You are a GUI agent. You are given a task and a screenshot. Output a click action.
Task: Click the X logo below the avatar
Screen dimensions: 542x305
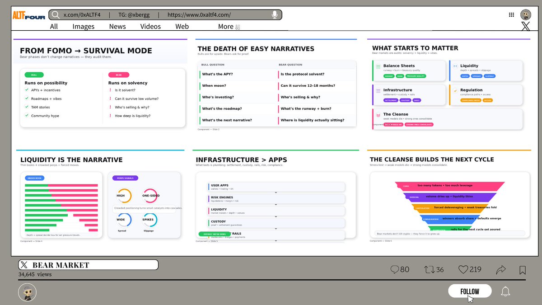click(x=526, y=26)
